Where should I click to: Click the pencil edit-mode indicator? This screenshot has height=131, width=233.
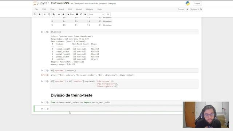pyautogui.click(x=187, y=9)
